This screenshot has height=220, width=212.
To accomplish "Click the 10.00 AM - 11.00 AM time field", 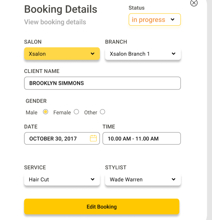I will coord(141,138).
